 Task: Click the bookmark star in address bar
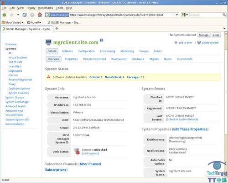point(173,15)
